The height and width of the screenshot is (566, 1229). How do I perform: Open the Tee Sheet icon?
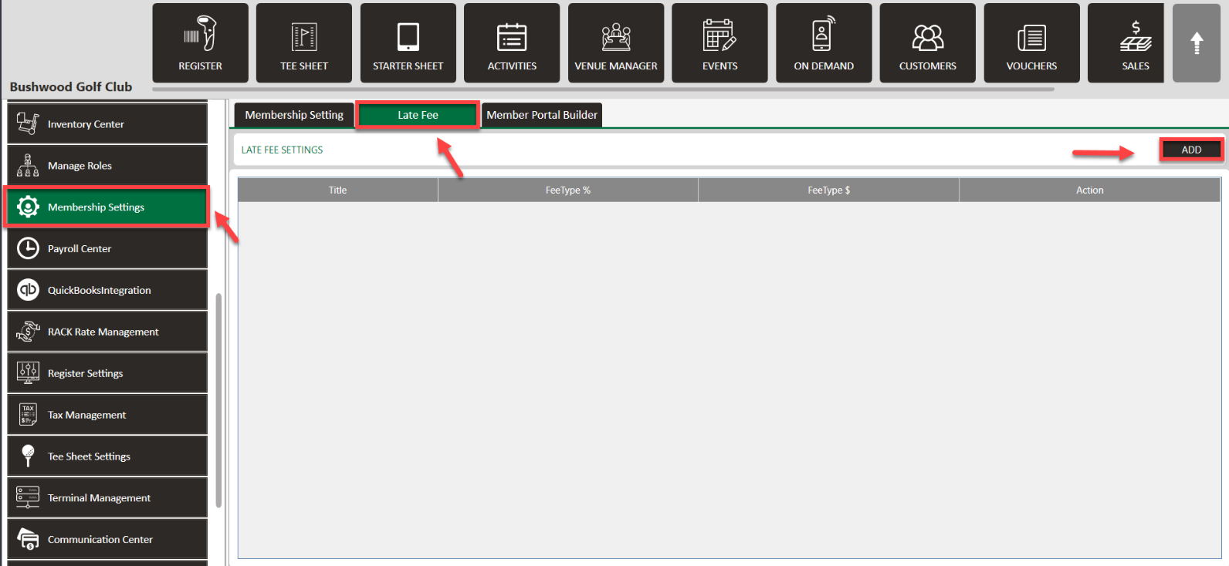coord(304,36)
